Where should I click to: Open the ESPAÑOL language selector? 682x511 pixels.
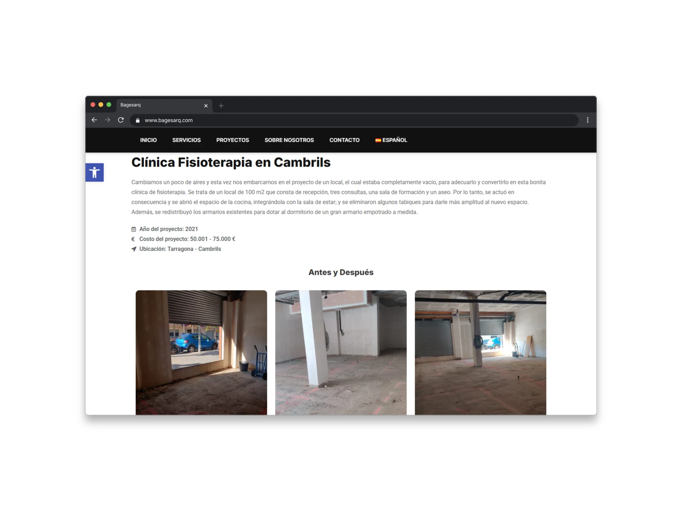391,140
